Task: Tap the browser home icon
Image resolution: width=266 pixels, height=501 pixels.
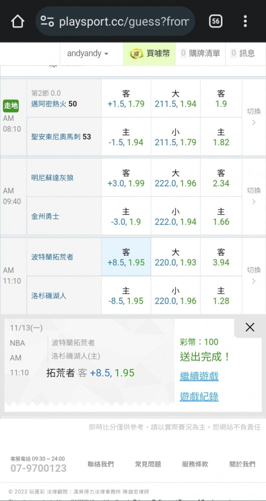Action: coord(18,22)
